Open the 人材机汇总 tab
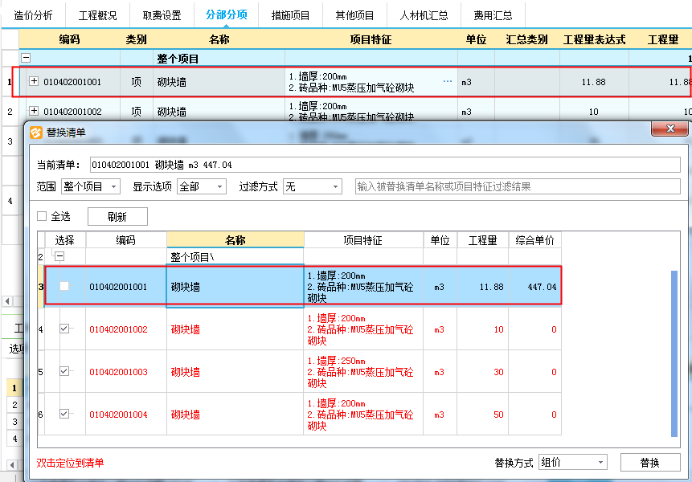The width and height of the screenshot is (692, 482). (424, 15)
